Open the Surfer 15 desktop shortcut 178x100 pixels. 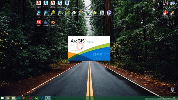click(109, 13)
